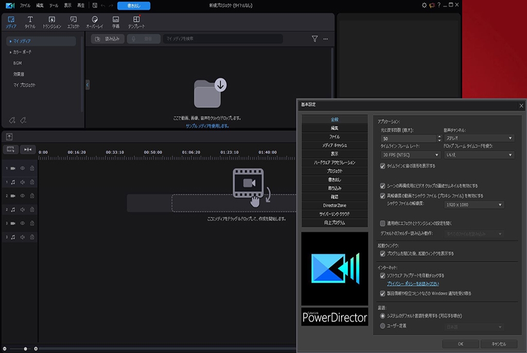
Task: Open シャドウファイルの解像度 1920 x 1080 dropdown
Action: click(x=474, y=205)
